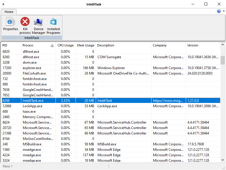Click the 3.33% CPU usage value

coord(66,101)
